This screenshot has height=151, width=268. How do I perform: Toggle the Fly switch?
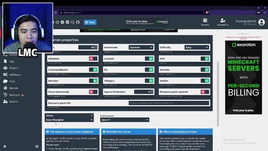(x=149, y=70)
